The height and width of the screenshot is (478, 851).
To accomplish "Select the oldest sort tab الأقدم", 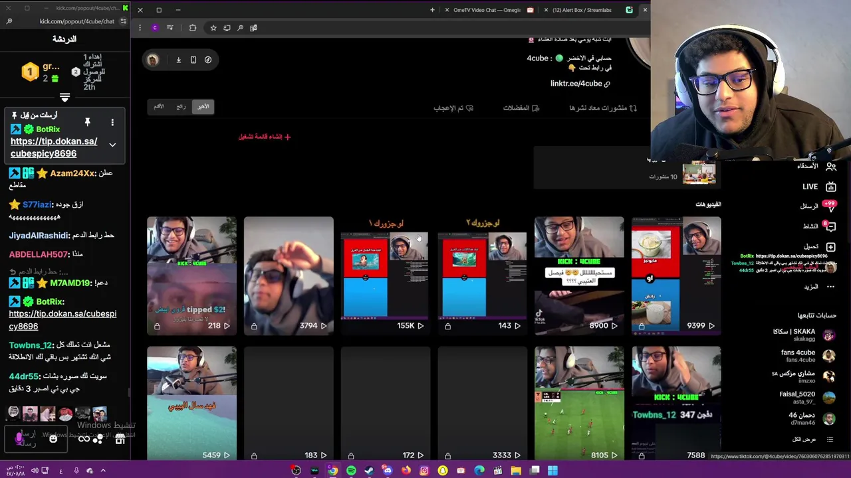I will 159,106.
